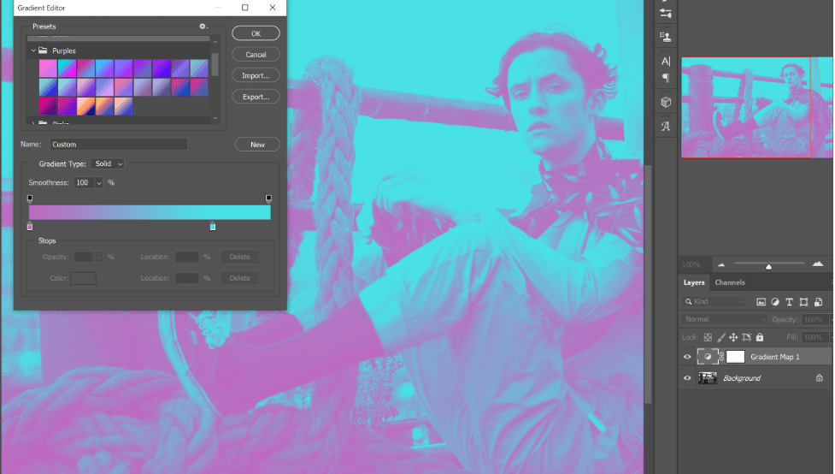Click the Presets gear settings icon
The width and height of the screenshot is (835, 474).
[203, 27]
